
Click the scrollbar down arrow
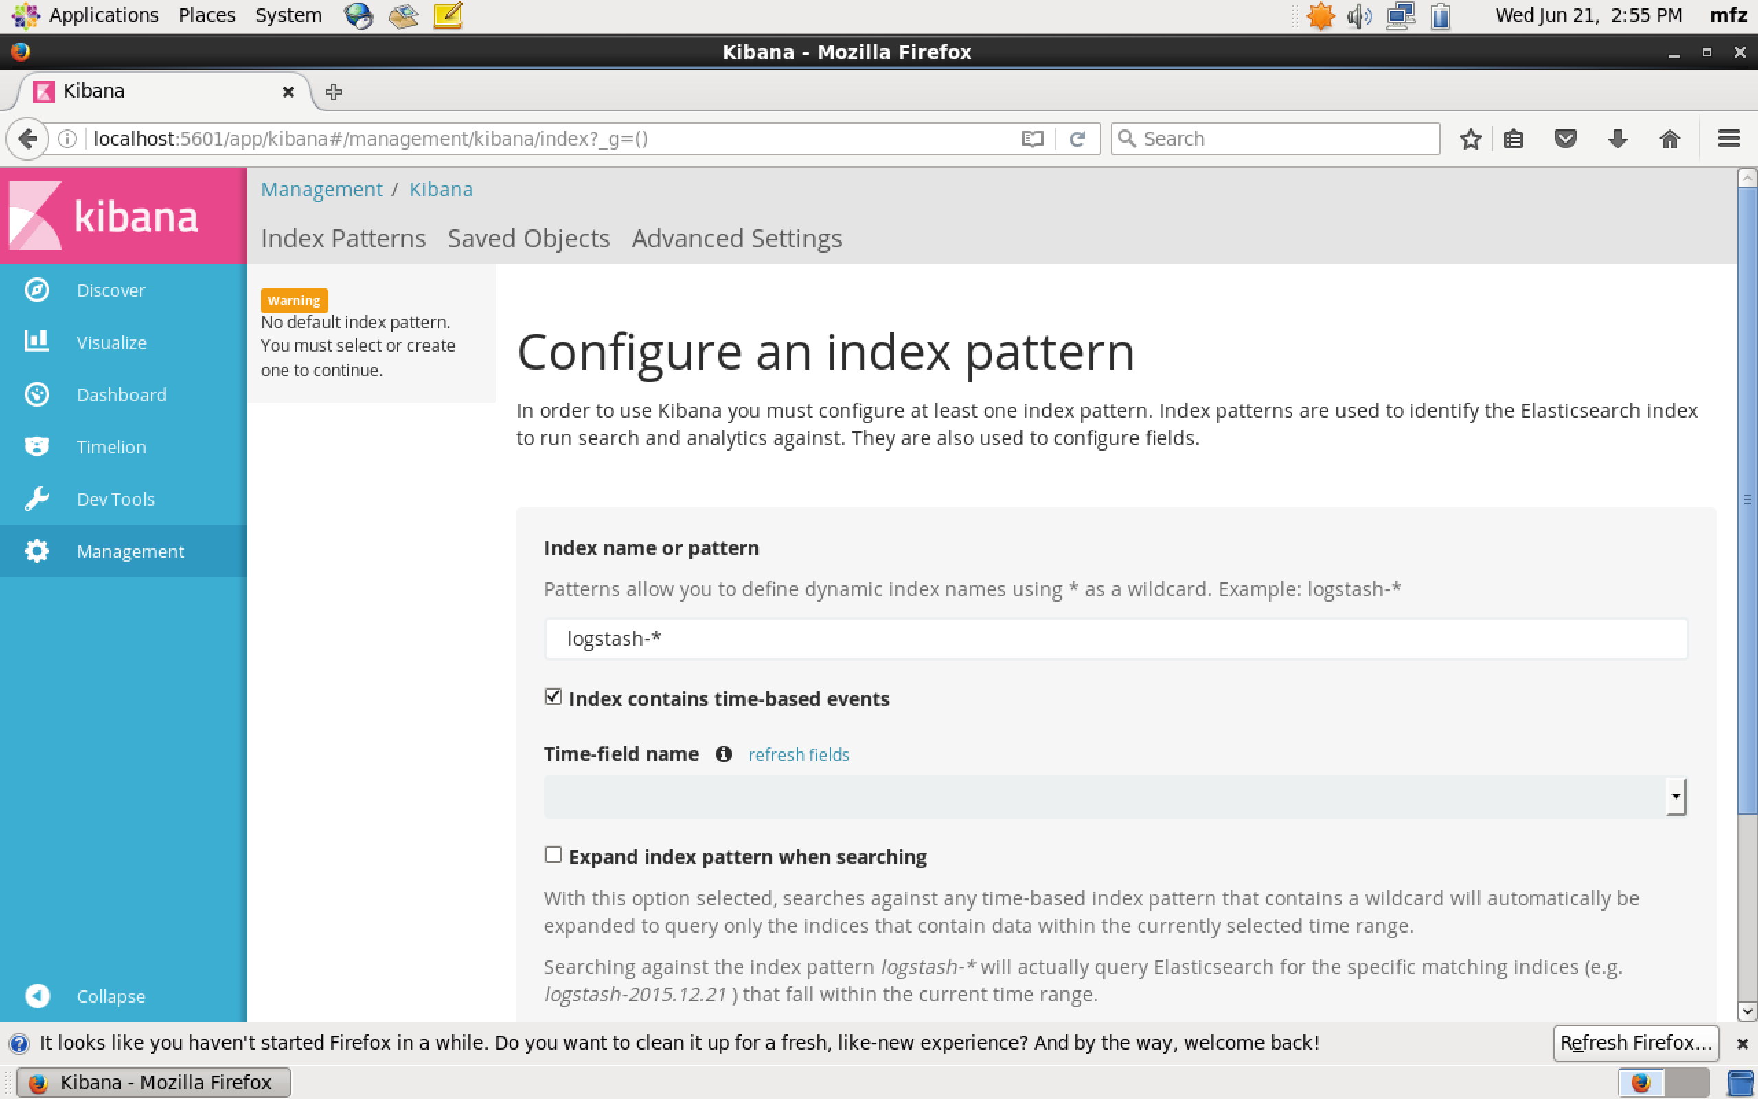click(1747, 1011)
